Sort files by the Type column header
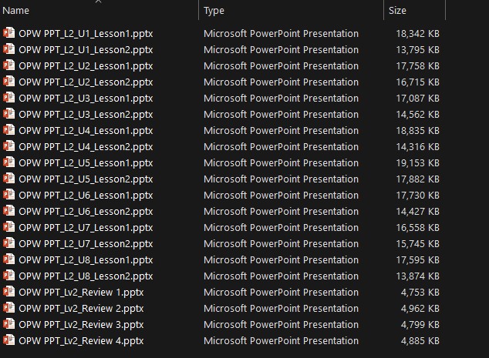Image resolution: width=489 pixels, height=358 pixels. [214, 11]
